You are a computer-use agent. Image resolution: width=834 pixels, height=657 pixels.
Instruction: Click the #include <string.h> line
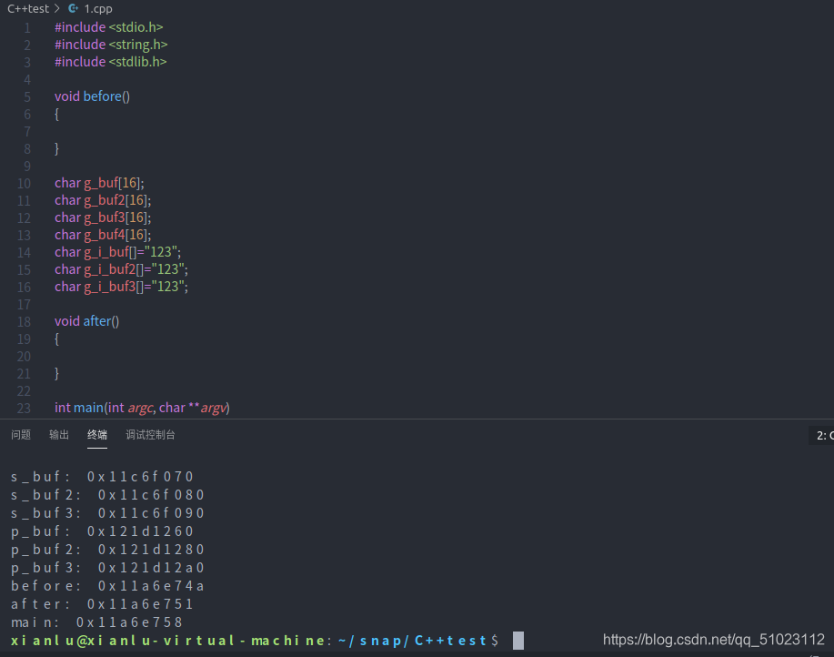coord(111,45)
